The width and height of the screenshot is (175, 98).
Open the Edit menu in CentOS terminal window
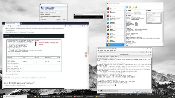click(x=101, y=57)
